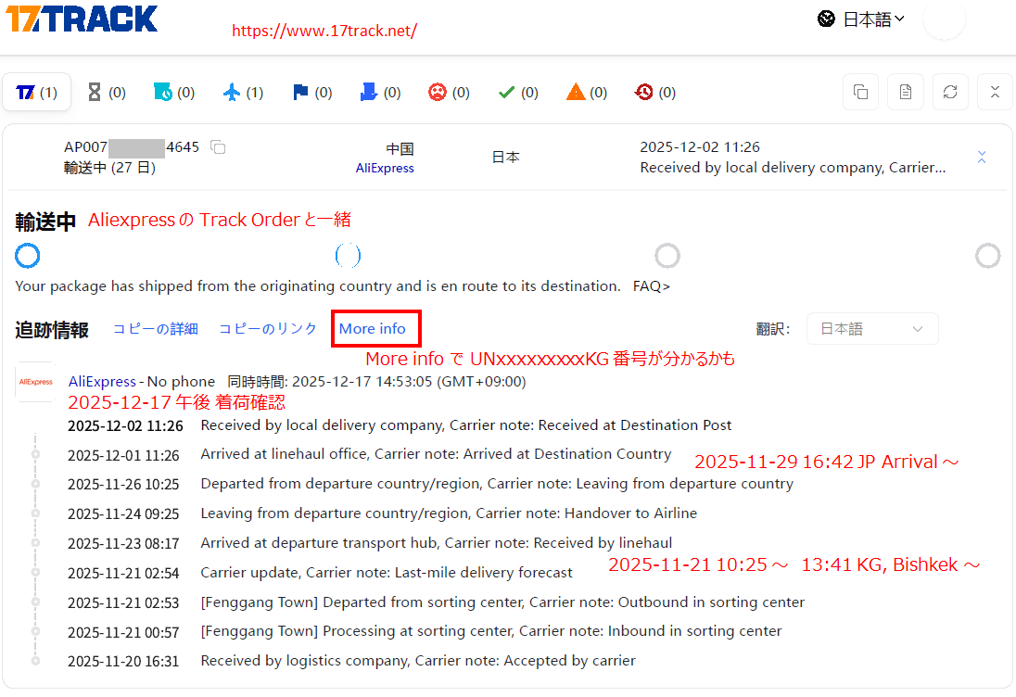Screen dimensions: 1016x697
Task: Collapse the package details row chevron
Action: point(982,158)
